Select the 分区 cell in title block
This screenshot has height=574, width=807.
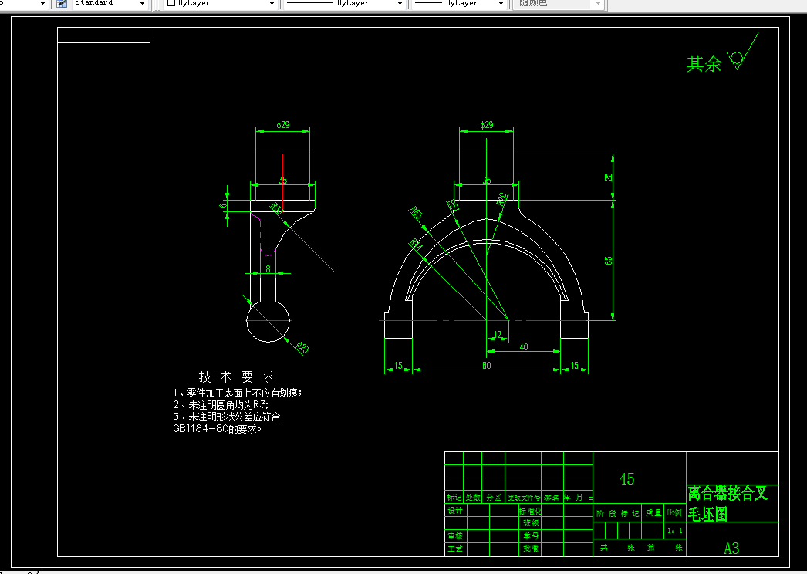click(494, 498)
